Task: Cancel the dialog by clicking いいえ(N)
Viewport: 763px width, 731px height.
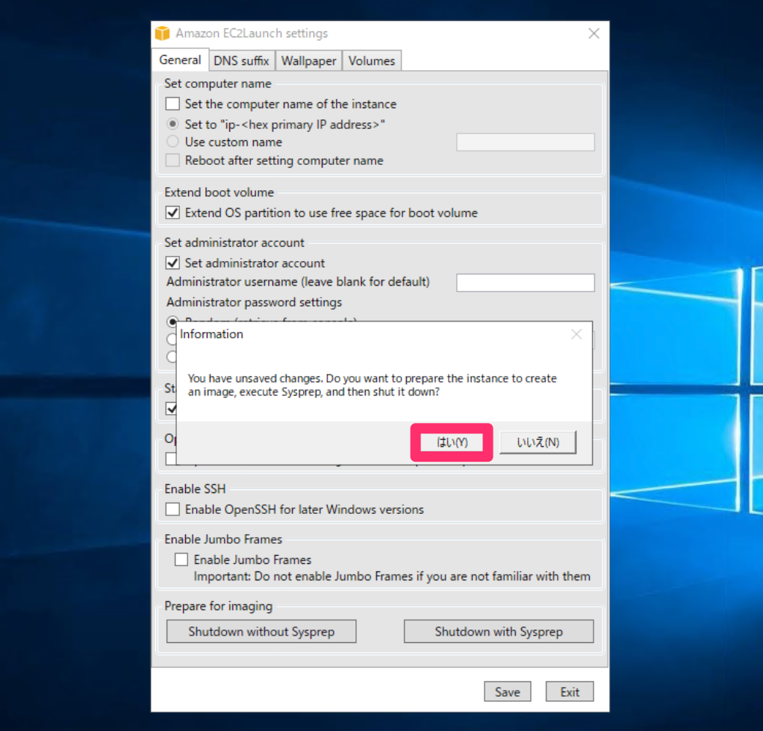Action: point(537,442)
